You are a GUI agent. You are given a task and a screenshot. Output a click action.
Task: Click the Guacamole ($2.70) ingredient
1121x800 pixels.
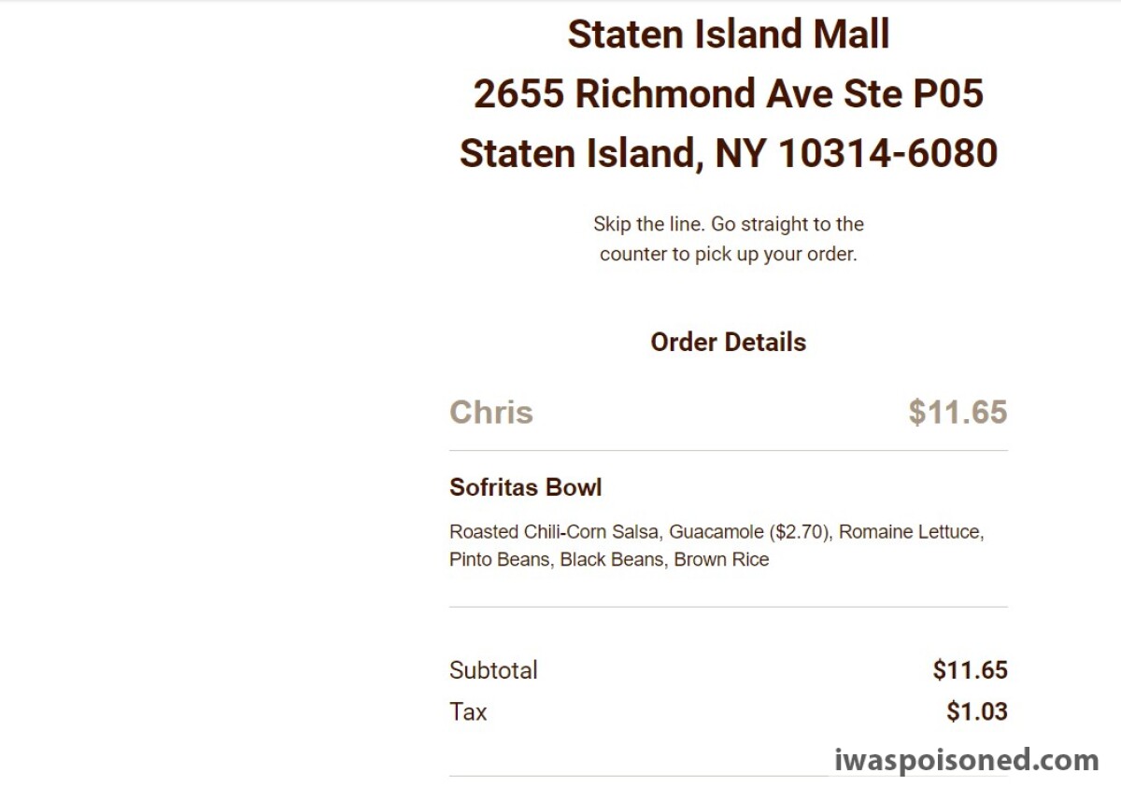[753, 532]
